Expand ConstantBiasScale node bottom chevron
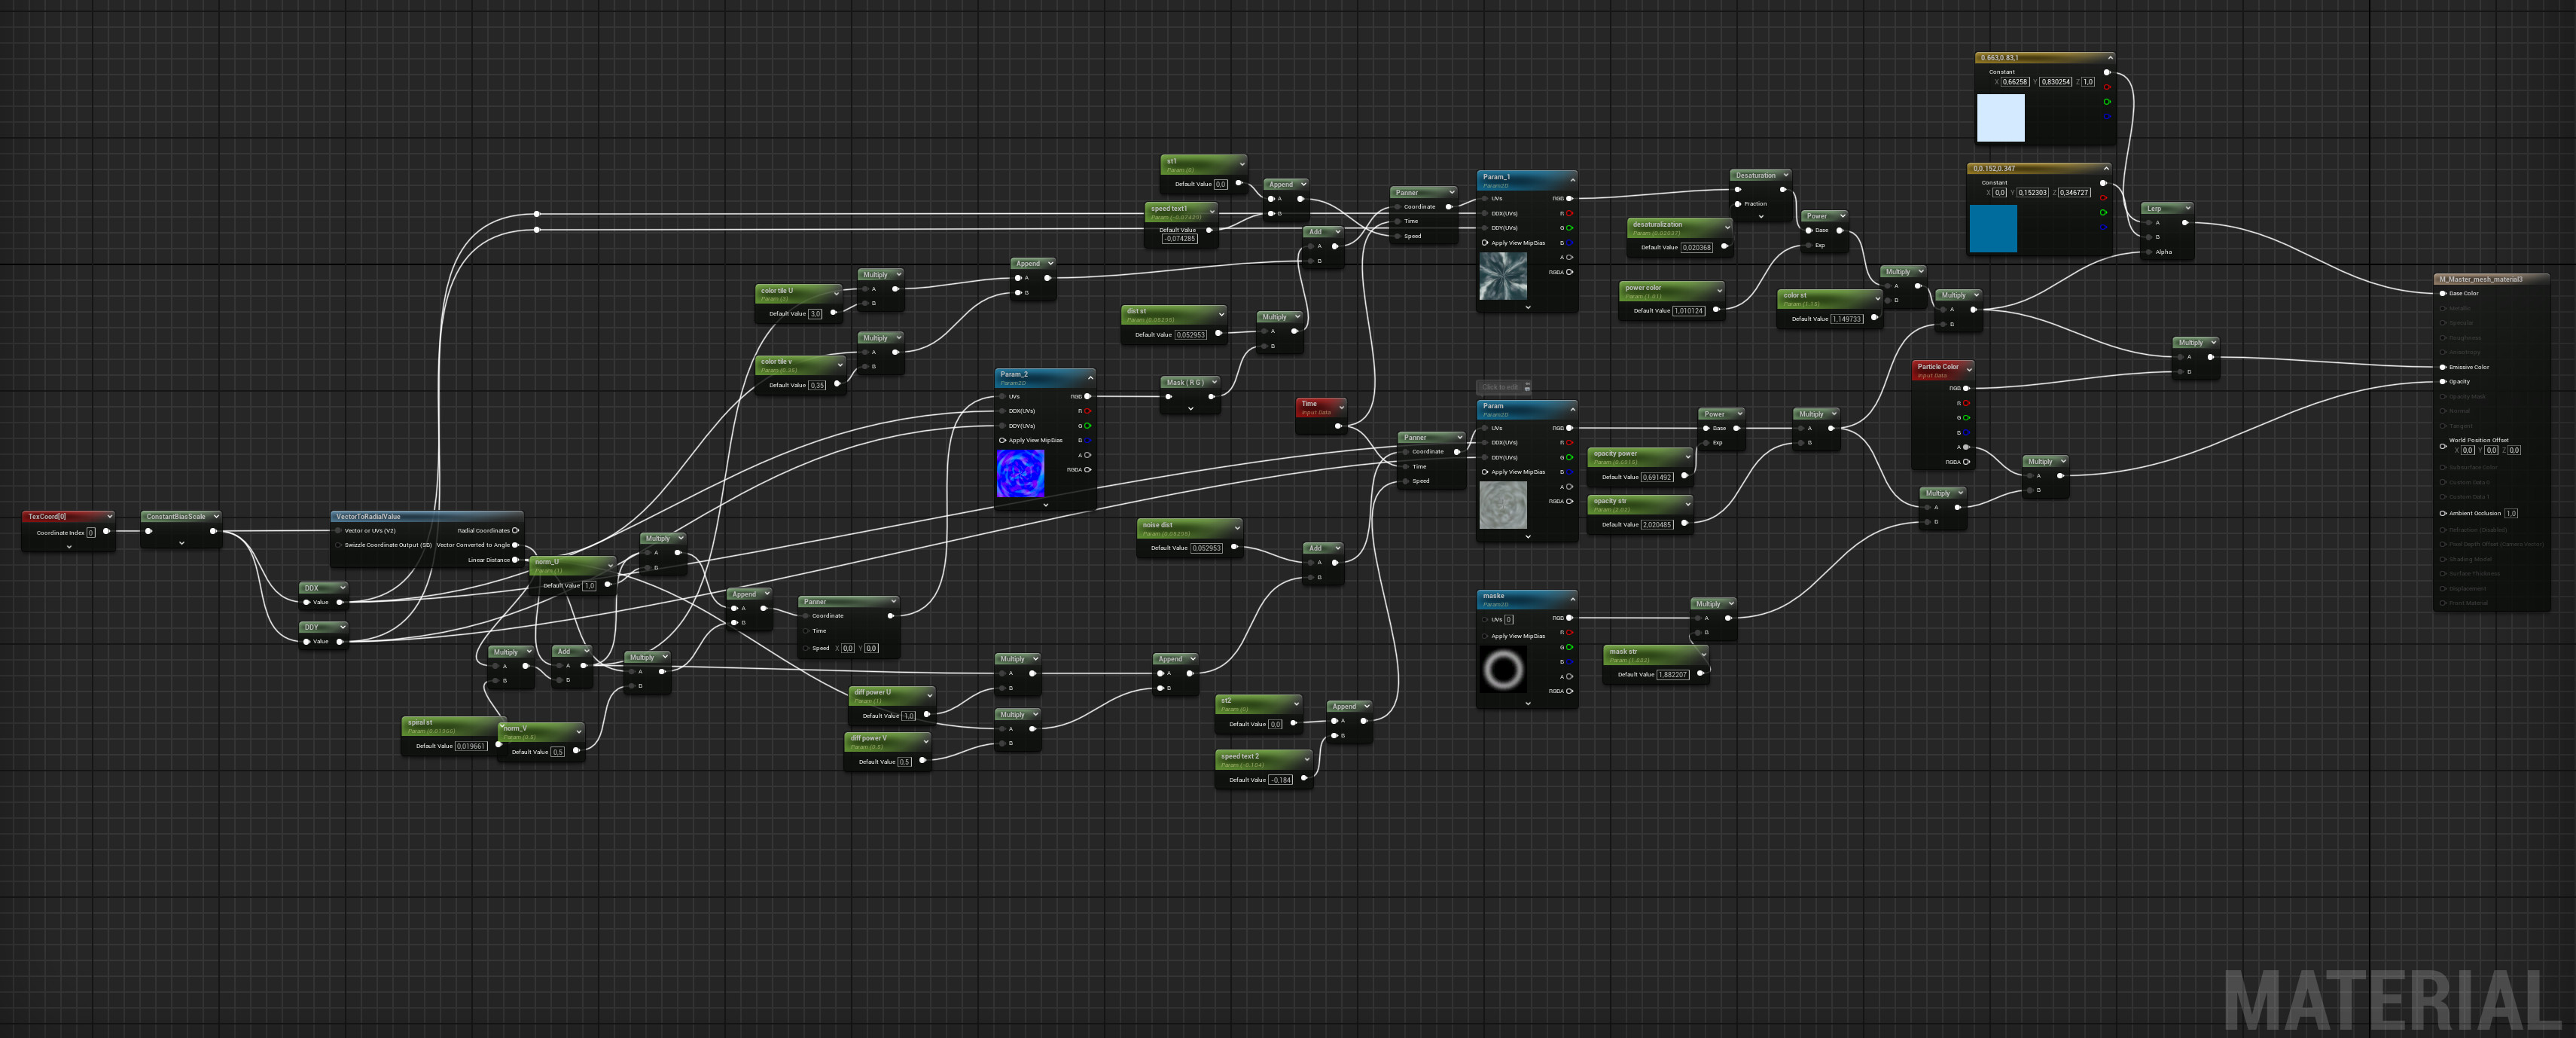Image resolution: width=2576 pixels, height=1038 pixels. point(181,543)
